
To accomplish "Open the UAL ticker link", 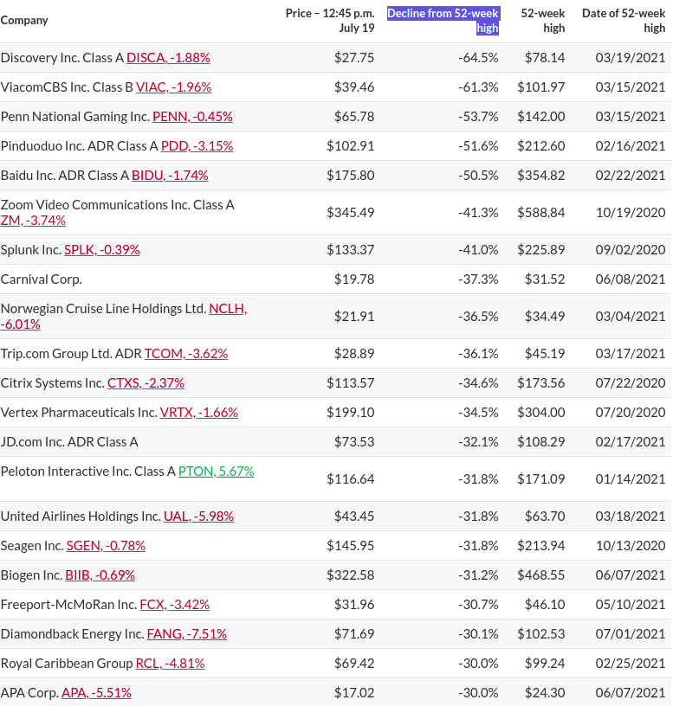I will click(x=198, y=517).
